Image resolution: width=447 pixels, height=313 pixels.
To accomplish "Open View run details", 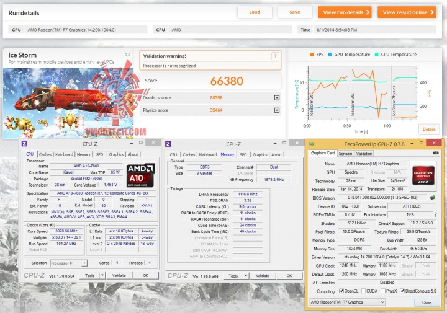I will tap(345, 12).
